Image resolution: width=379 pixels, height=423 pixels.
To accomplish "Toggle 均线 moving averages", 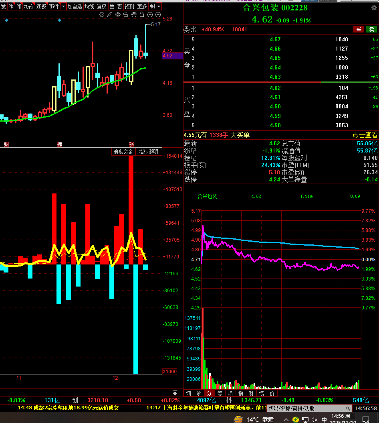I will pos(89,6).
